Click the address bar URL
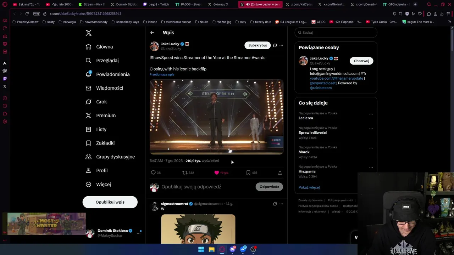The width and height of the screenshot is (454, 255). pyautogui.click(x=85, y=14)
